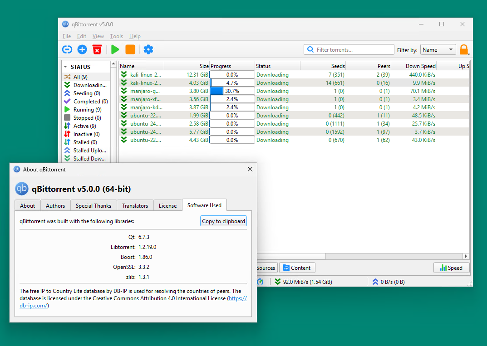Select the Stalled Uploading status filter
This screenshot has height=346, width=487.
tap(86, 151)
